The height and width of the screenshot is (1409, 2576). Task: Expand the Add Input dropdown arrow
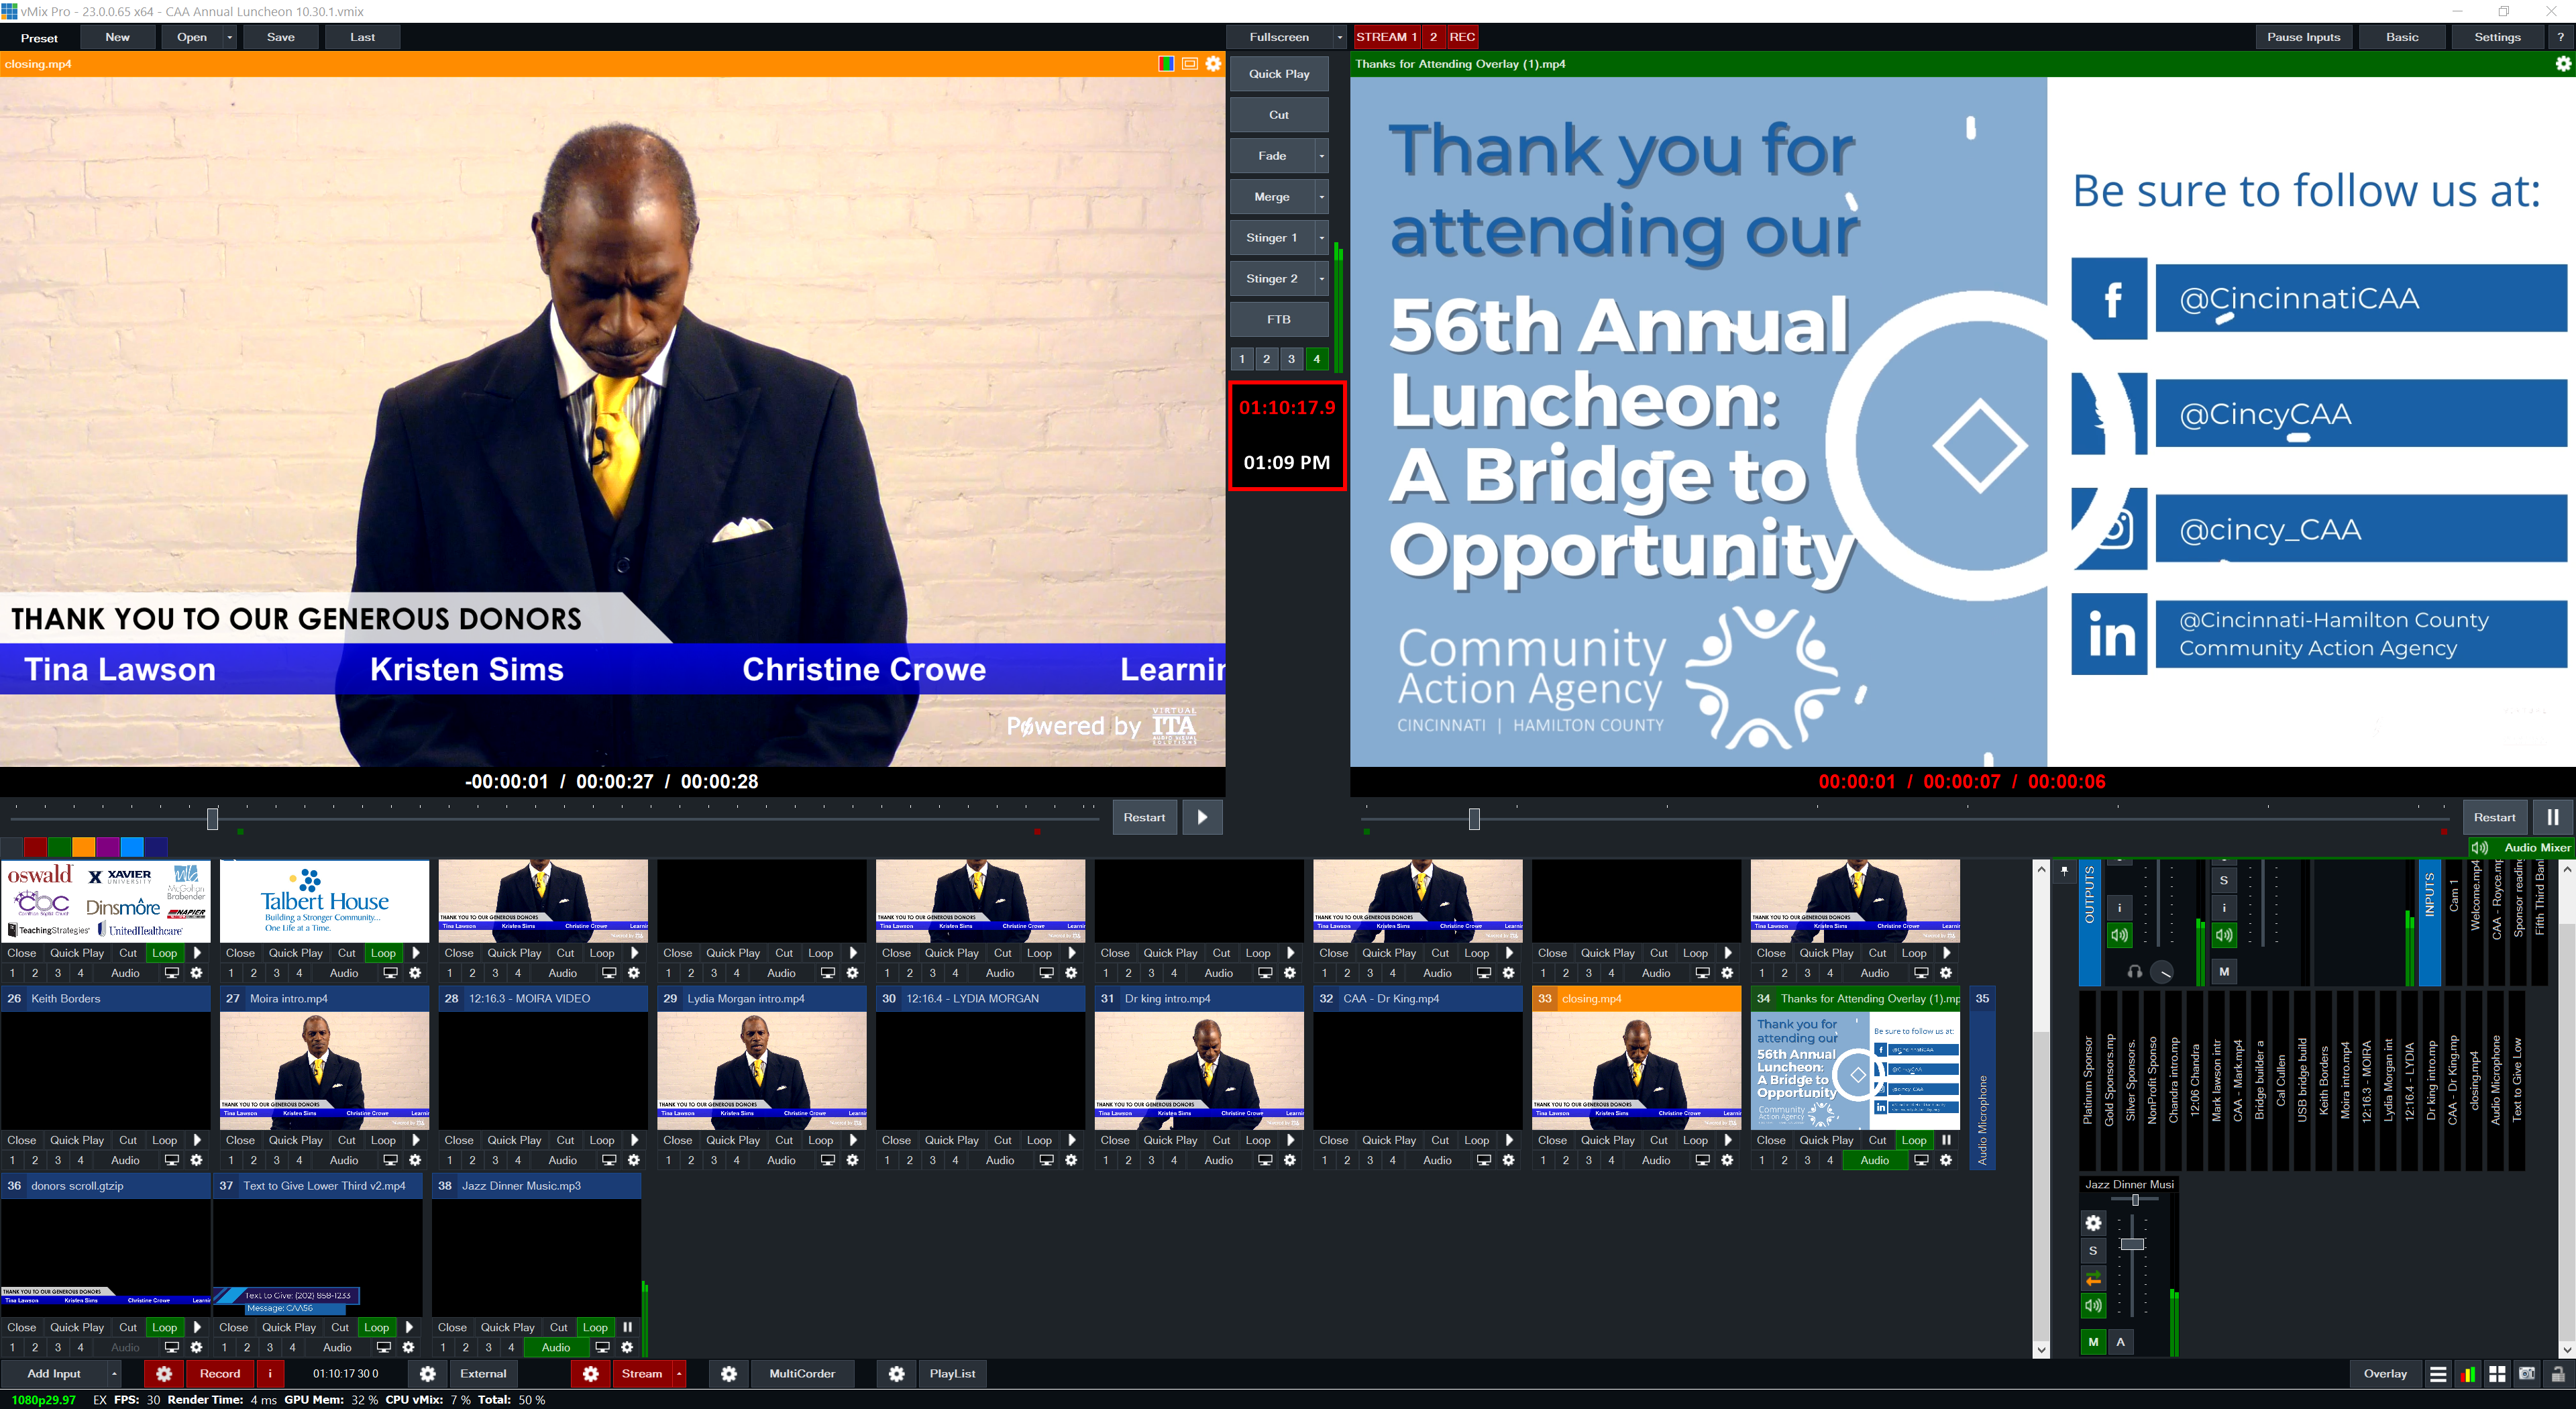pyautogui.click(x=114, y=1373)
